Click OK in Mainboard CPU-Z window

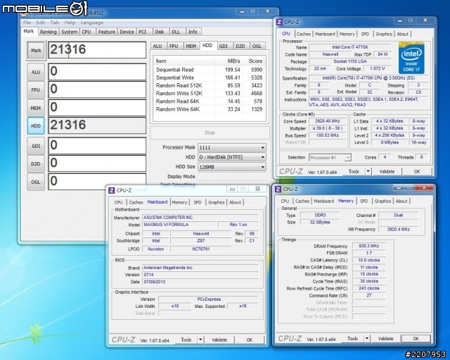250,340
